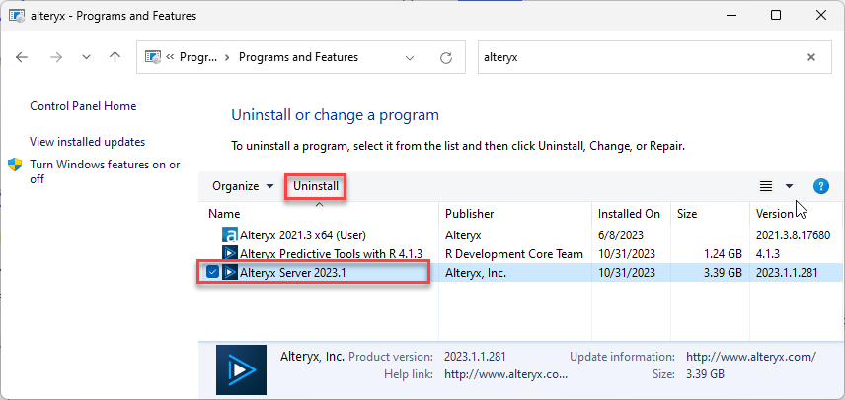Sort the list by Publisher column
The image size is (845, 400).
pyautogui.click(x=470, y=213)
